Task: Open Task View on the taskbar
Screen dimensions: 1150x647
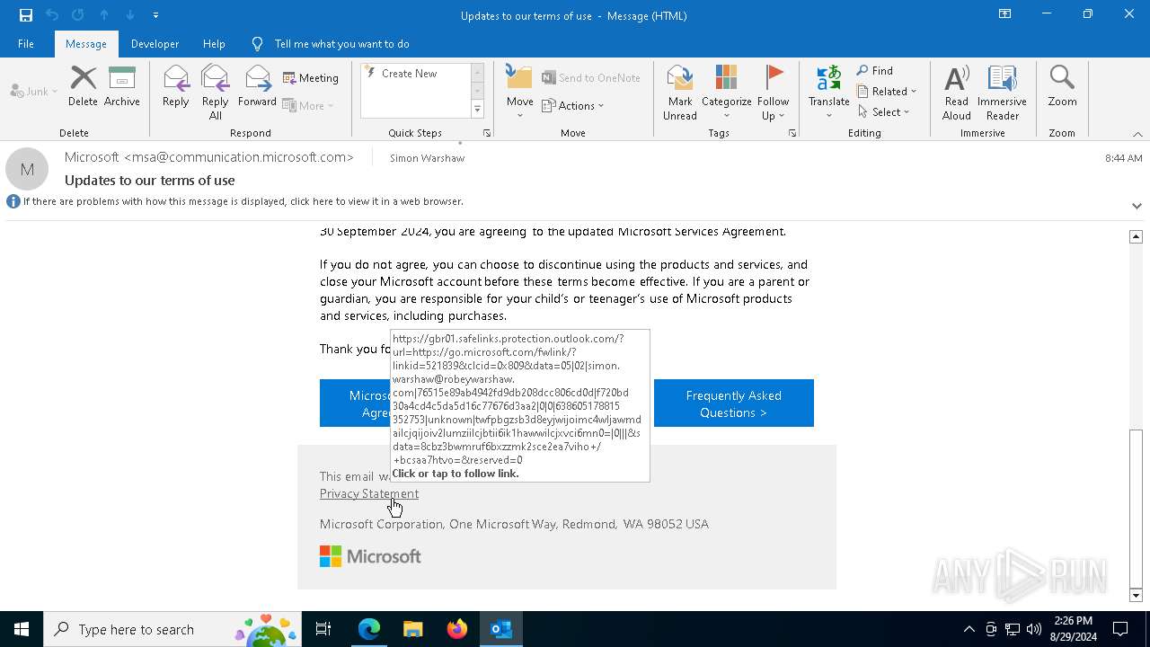Action: click(x=323, y=629)
